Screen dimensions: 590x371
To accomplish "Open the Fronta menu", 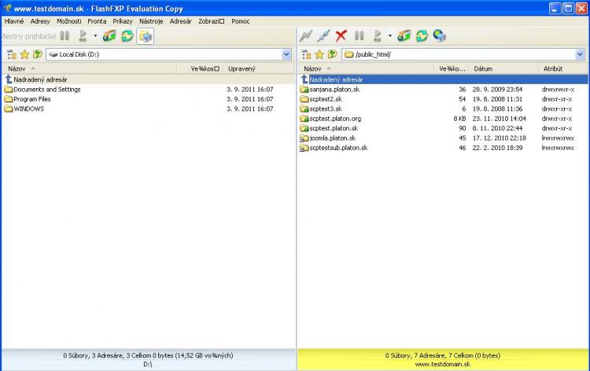I will 97,21.
